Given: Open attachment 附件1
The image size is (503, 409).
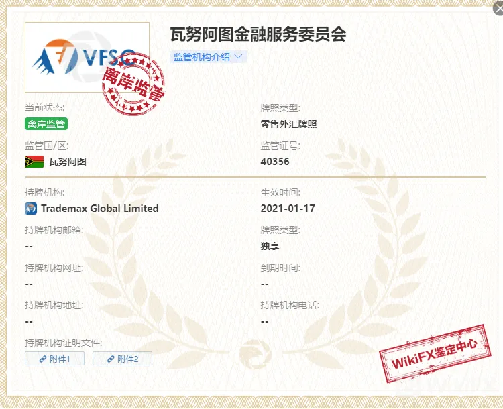Looking at the screenshot, I should click(x=54, y=359).
